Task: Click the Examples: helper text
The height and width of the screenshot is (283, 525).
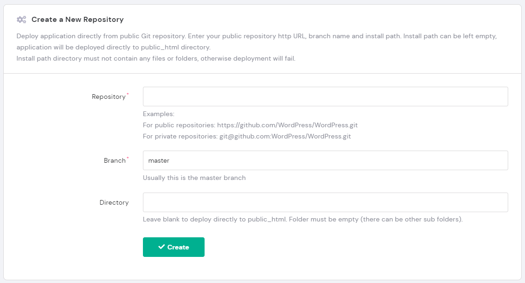Action: click(x=158, y=114)
